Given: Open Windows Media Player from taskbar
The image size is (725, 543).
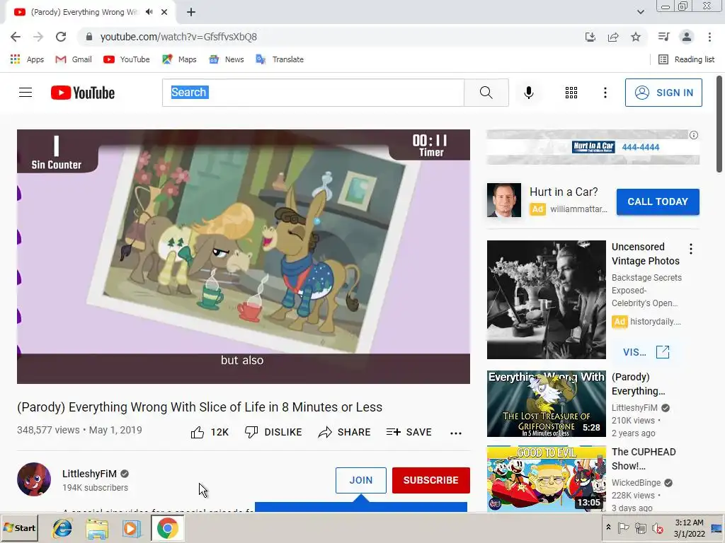Looking at the screenshot, I should [x=132, y=528].
